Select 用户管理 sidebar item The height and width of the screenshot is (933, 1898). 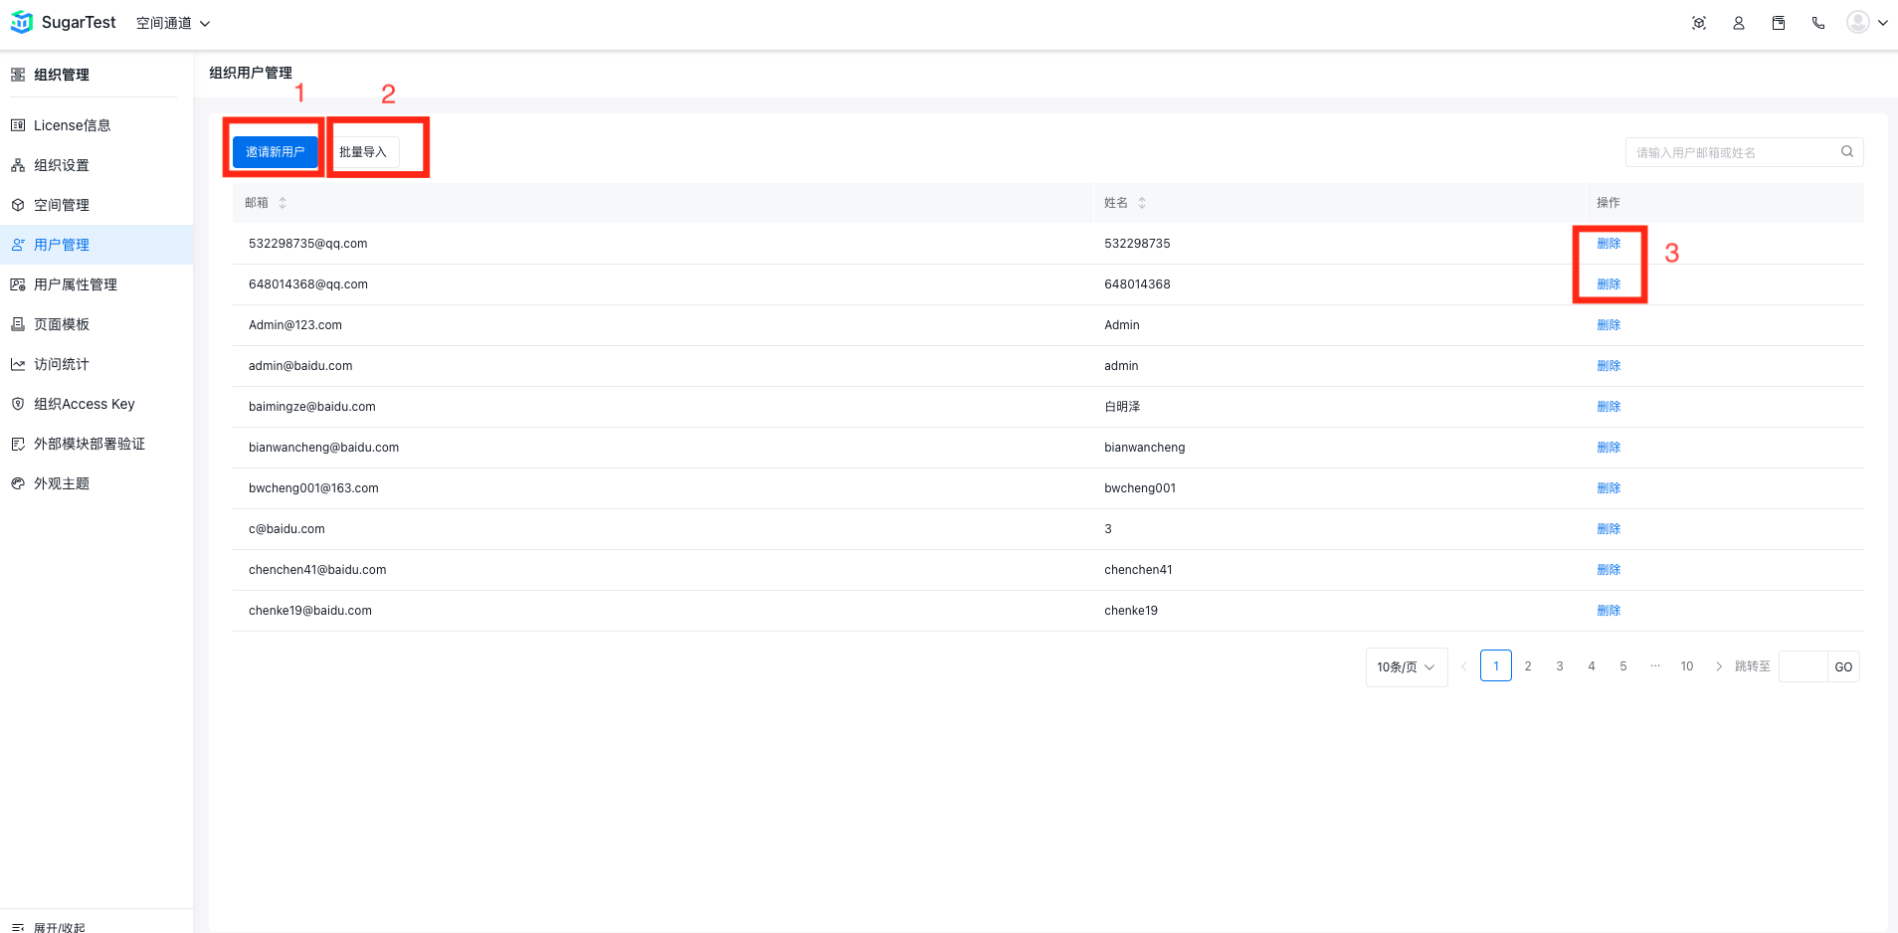click(x=96, y=245)
